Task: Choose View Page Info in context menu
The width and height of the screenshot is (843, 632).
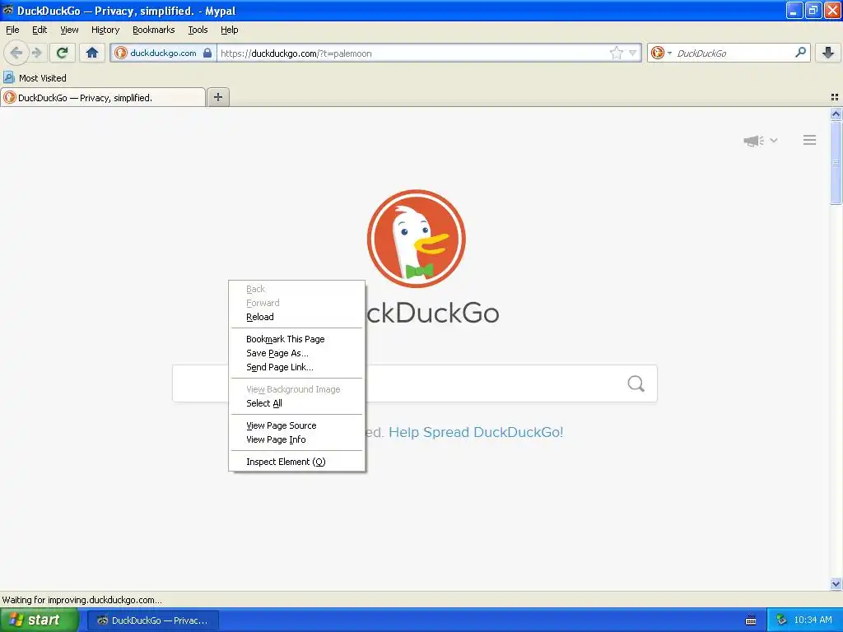Action: pos(296,439)
